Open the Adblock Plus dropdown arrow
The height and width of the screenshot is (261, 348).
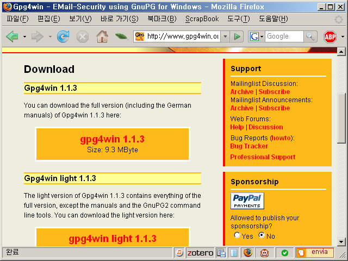click(x=343, y=36)
